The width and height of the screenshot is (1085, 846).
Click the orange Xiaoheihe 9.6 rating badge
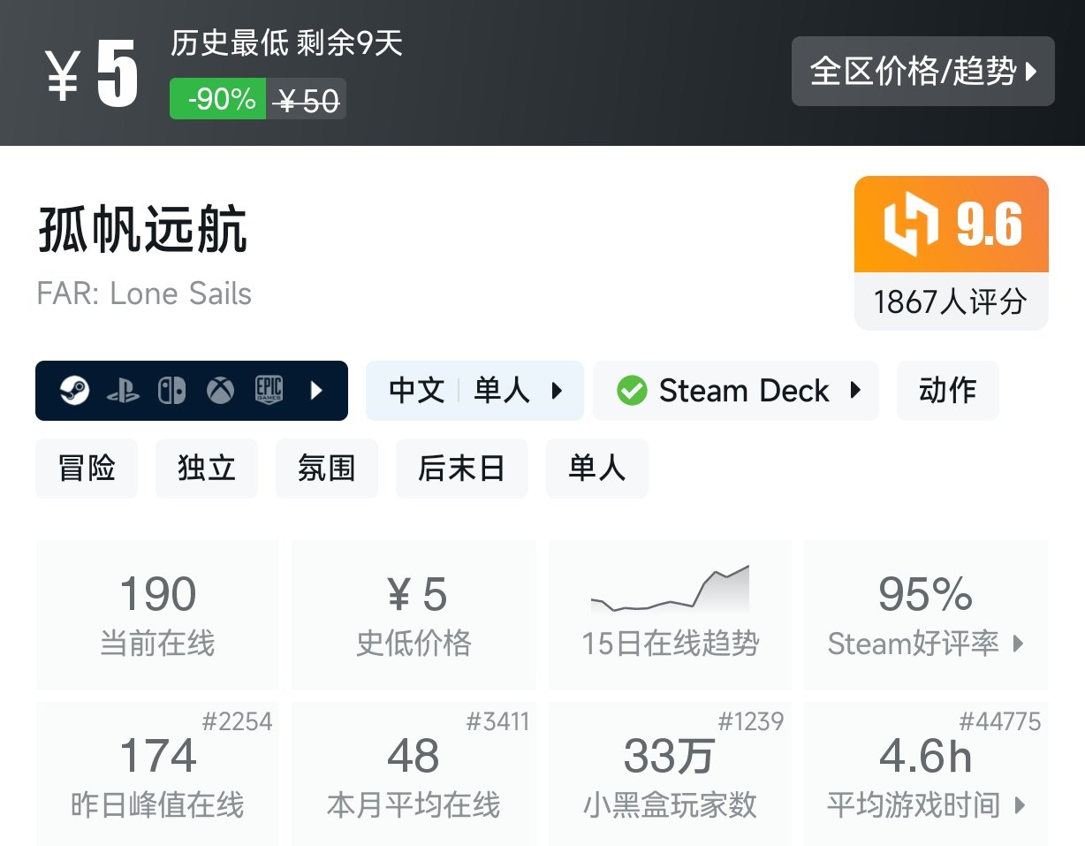[951, 224]
